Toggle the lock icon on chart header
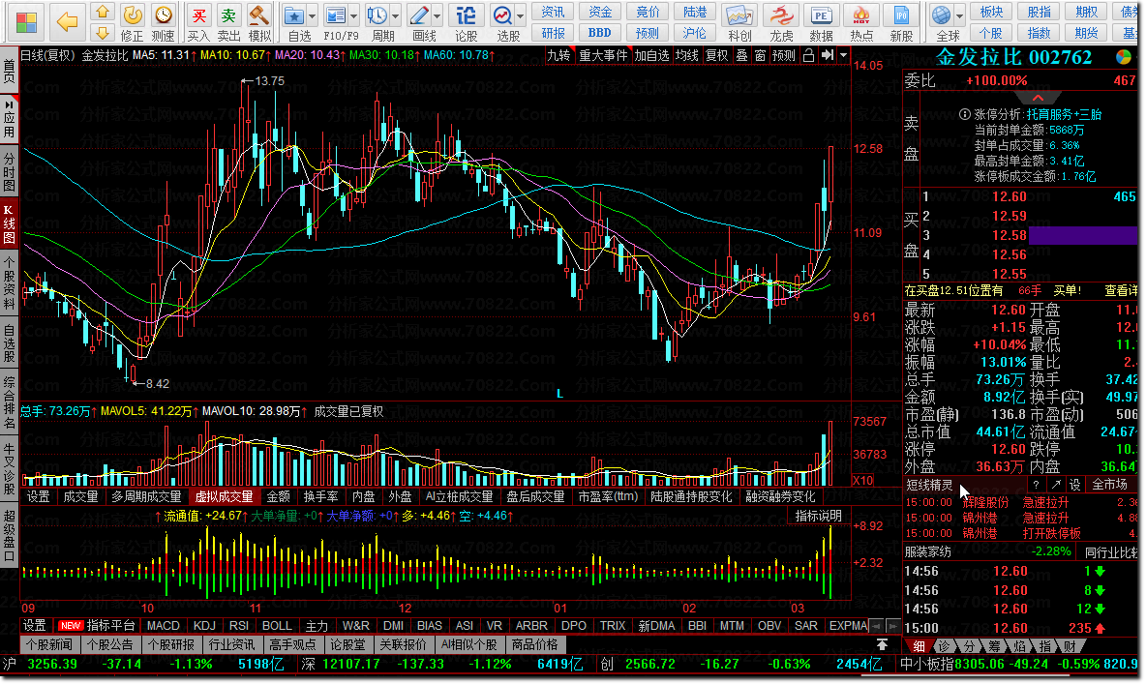Image resolution: width=1146 pixels, height=684 pixels. click(x=808, y=55)
